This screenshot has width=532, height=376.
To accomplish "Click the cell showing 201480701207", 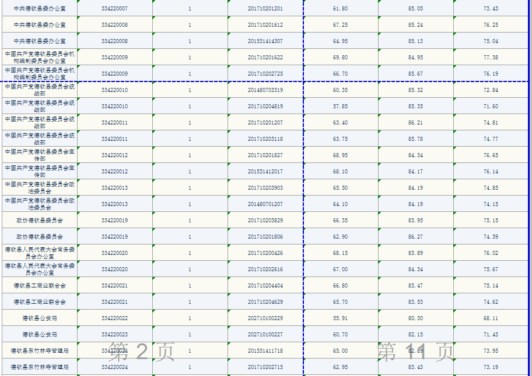I will click(265, 204).
